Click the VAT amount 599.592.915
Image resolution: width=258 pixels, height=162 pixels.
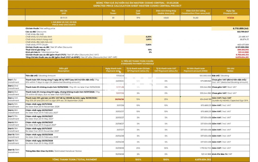(243, 50)
